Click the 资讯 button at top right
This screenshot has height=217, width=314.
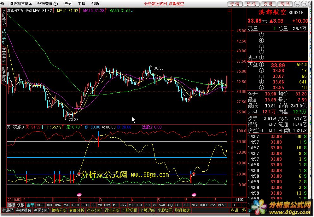pos(252,4)
